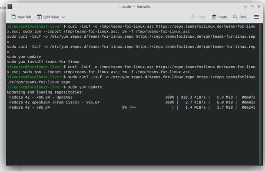Minimize the Konsole window
This screenshot has width=265, height=171.
[245, 6]
